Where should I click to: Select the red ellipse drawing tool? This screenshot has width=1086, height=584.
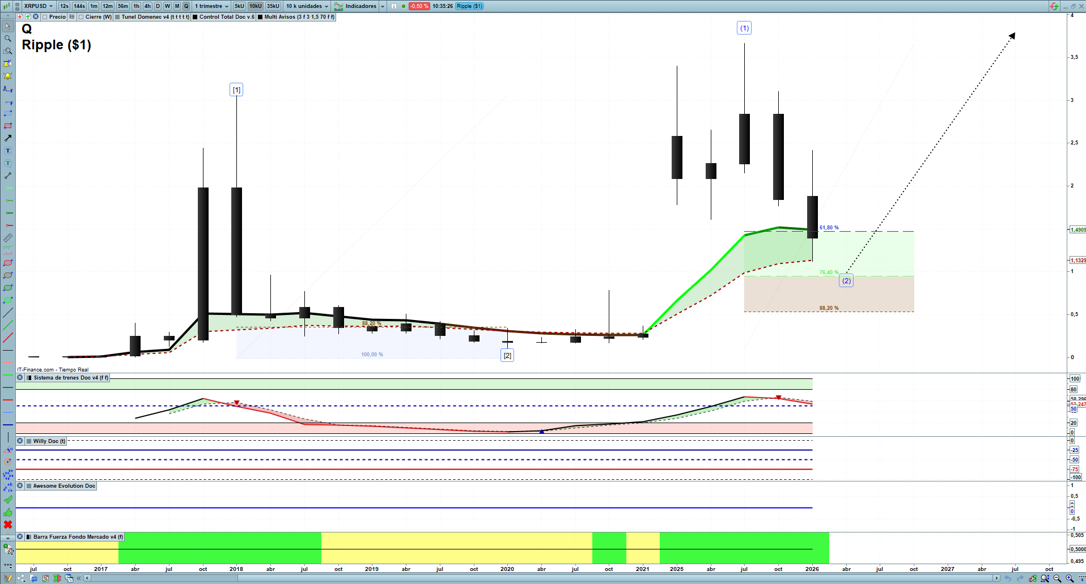[8, 263]
